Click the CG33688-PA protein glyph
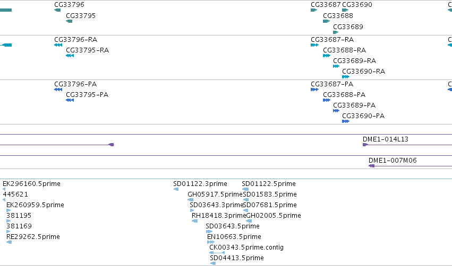 pyautogui.click(x=327, y=100)
